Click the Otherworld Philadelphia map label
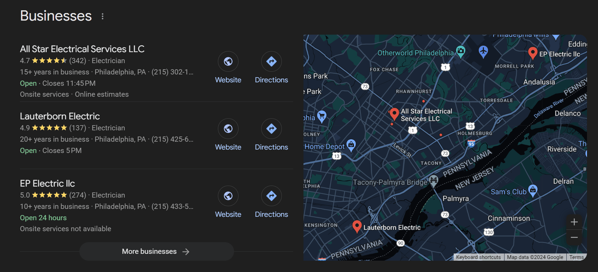This screenshot has width=598, height=272. (416, 53)
